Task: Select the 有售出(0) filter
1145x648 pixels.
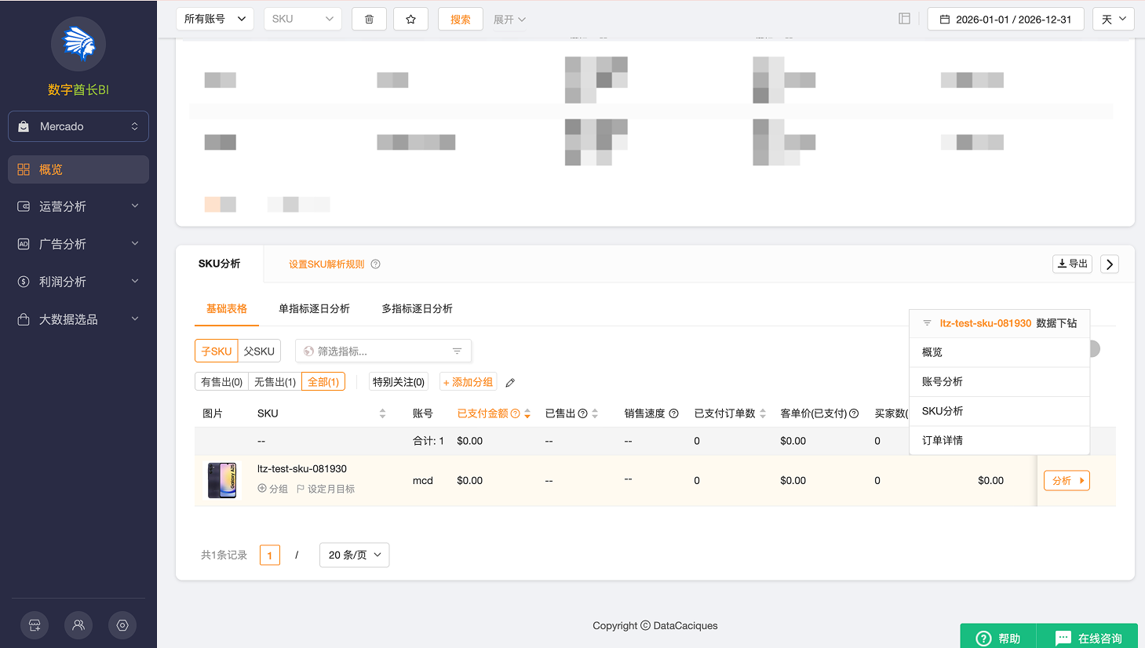Action: [x=221, y=382]
